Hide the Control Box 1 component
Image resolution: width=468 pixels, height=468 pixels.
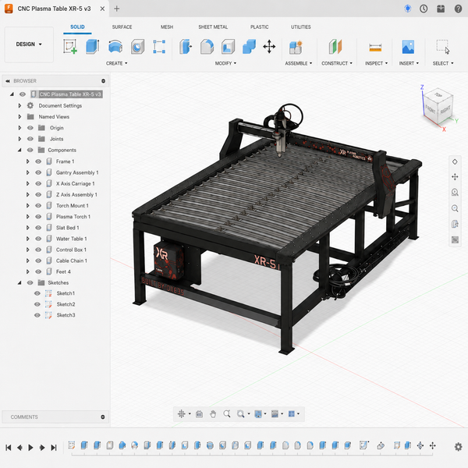(x=38, y=250)
